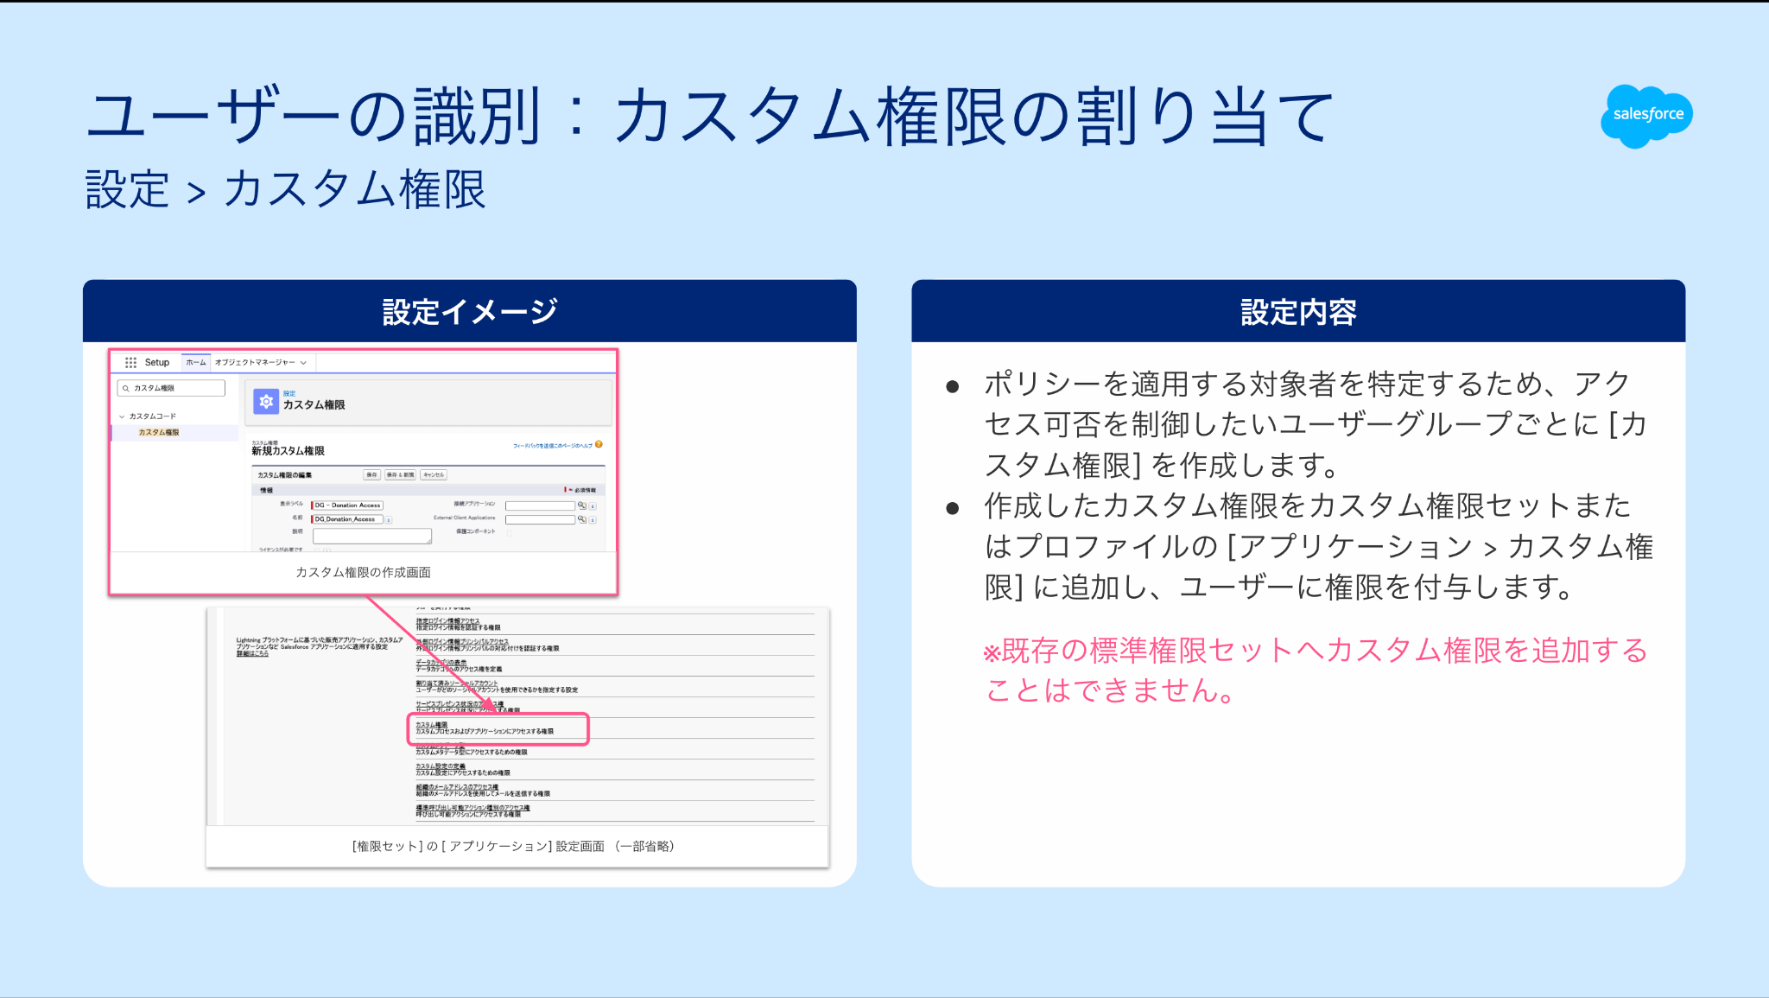Select カスタム権限 in the setup sidebar
This screenshot has height=998, width=1769.
(159, 432)
